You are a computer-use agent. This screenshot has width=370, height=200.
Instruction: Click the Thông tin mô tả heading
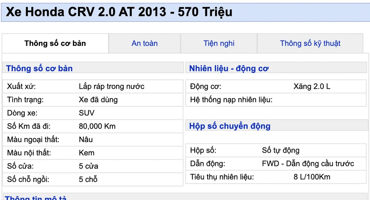36,198
